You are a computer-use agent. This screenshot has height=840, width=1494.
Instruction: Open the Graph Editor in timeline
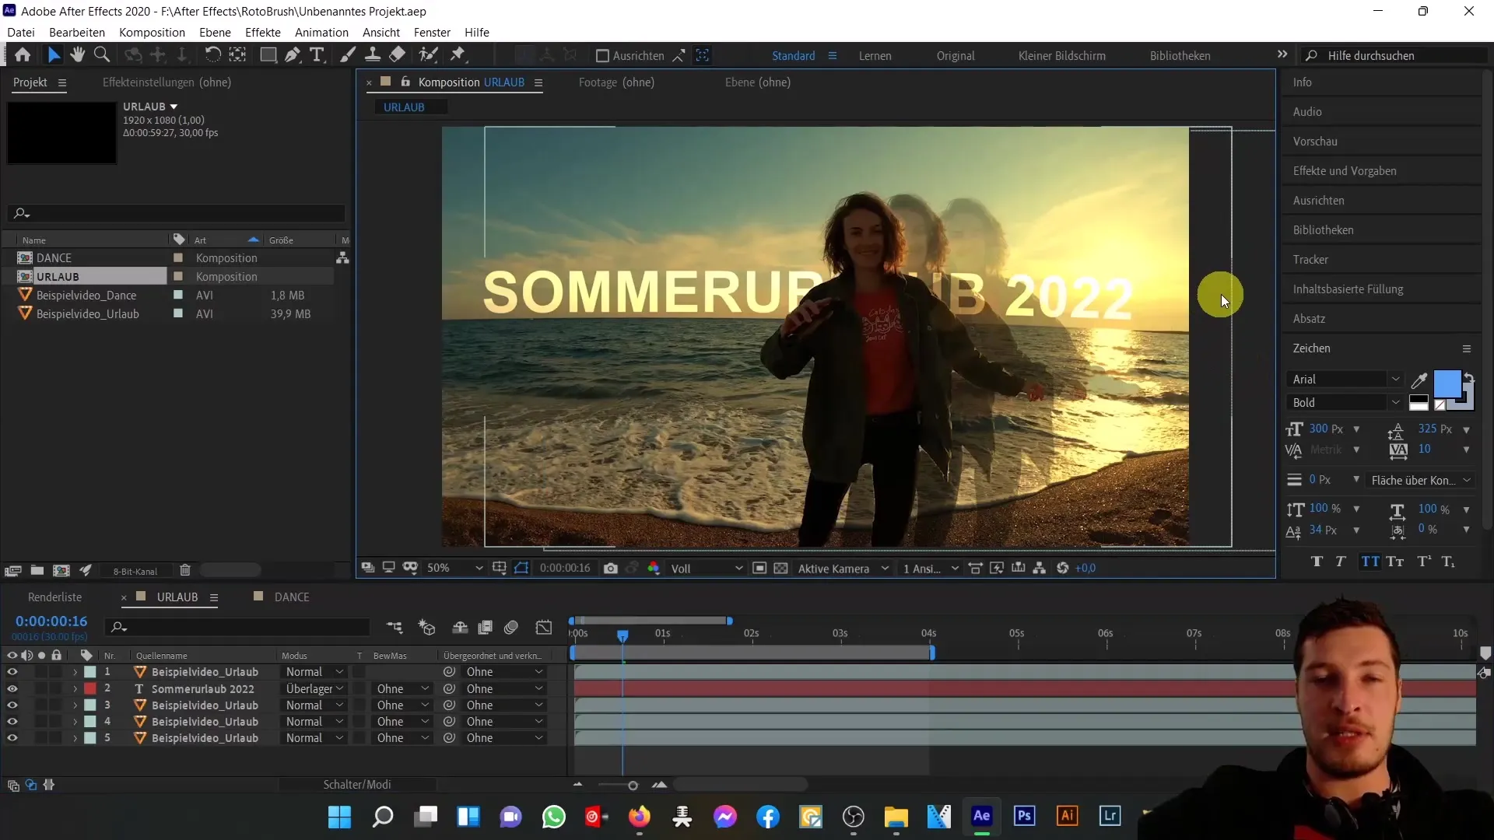544,628
